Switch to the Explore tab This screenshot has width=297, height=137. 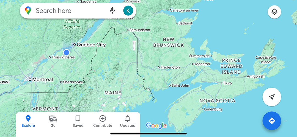point(28,121)
